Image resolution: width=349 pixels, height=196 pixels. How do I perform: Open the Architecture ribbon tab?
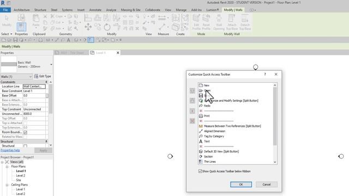pos(22,10)
